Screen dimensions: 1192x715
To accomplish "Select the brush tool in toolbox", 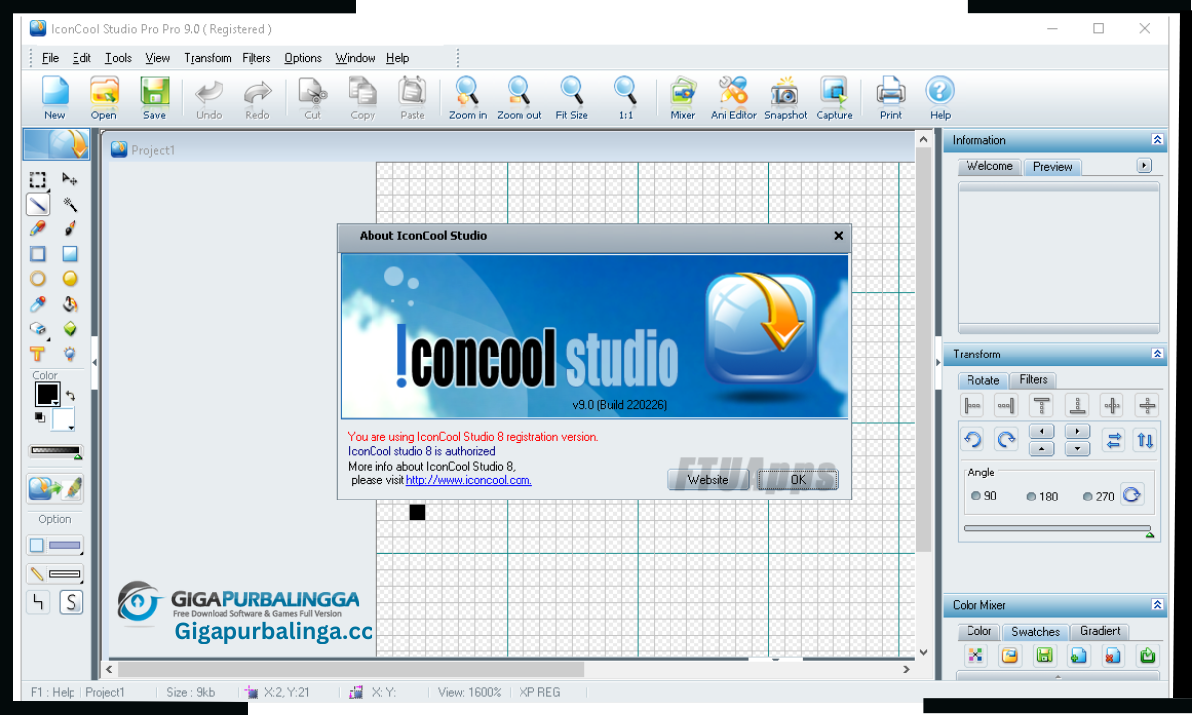I will [70, 229].
